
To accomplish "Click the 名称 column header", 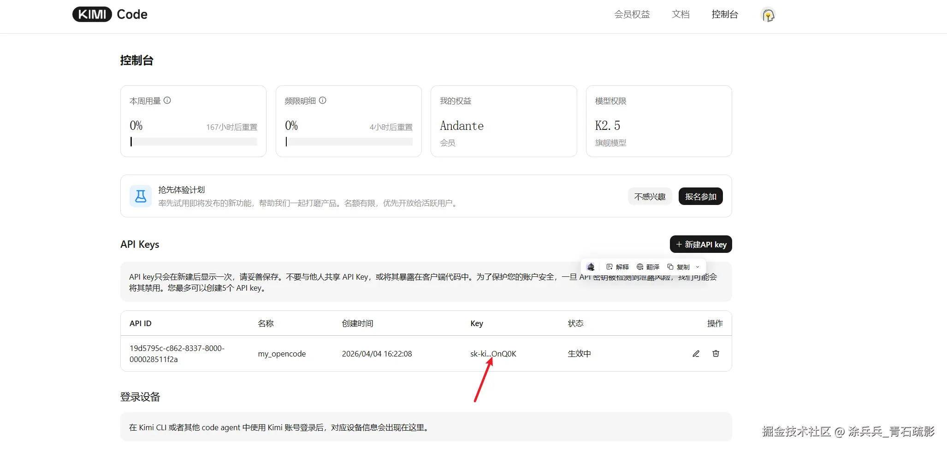I will pyautogui.click(x=266, y=324).
